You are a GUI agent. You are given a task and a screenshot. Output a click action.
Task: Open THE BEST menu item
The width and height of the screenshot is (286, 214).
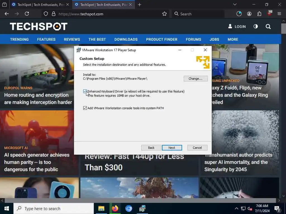point(97,39)
